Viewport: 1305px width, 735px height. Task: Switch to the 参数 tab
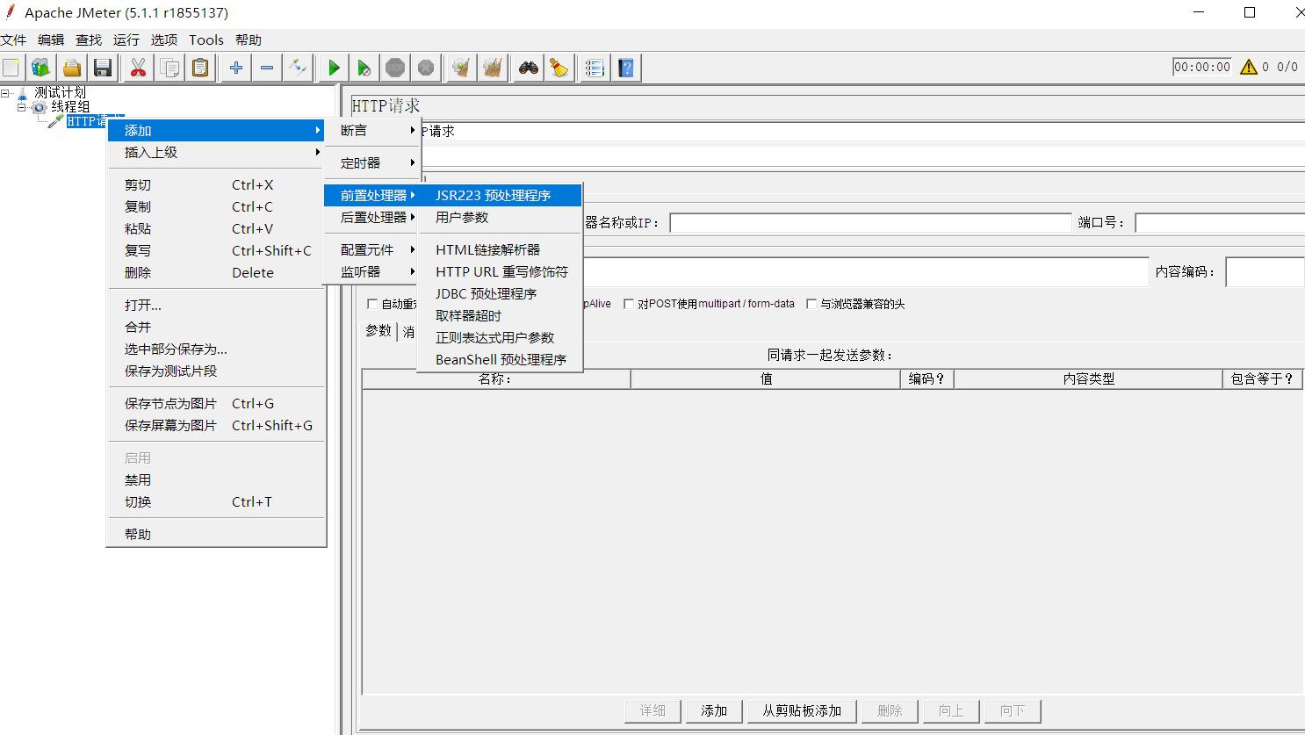(x=379, y=331)
